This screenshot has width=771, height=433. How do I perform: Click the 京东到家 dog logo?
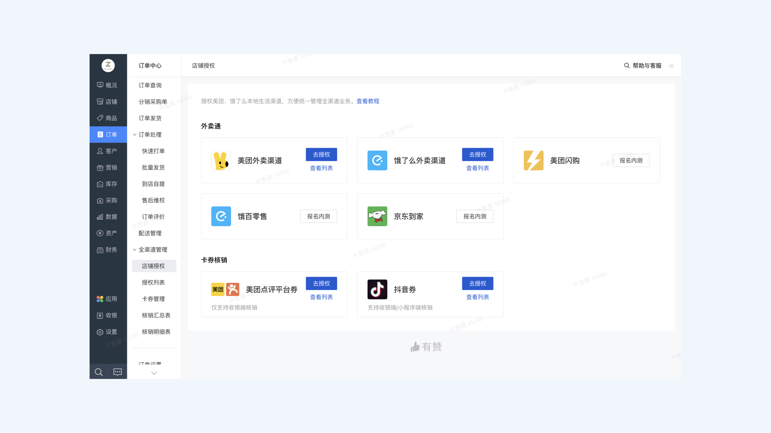pos(377,216)
